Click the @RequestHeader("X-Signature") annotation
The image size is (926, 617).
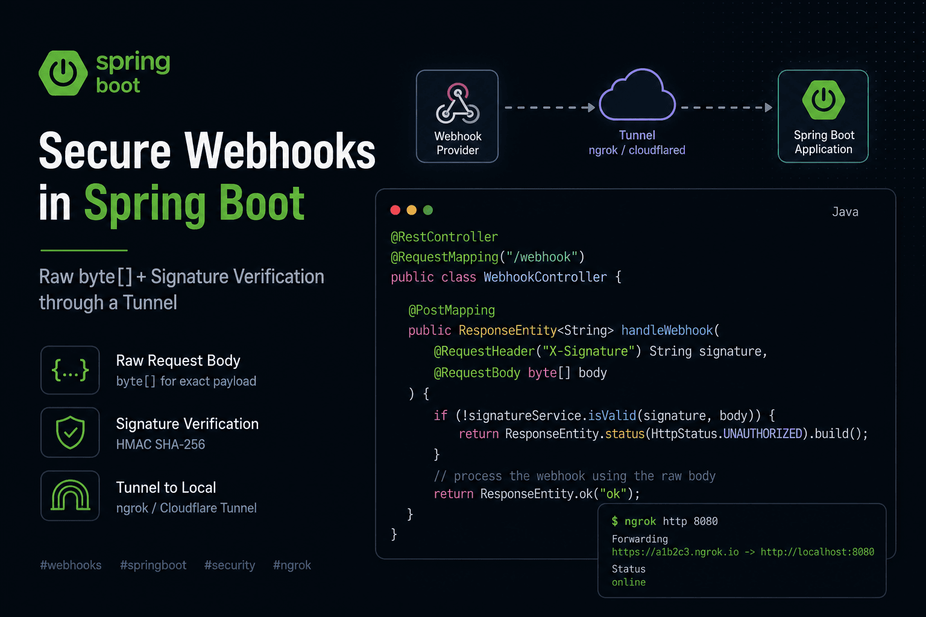(x=538, y=351)
